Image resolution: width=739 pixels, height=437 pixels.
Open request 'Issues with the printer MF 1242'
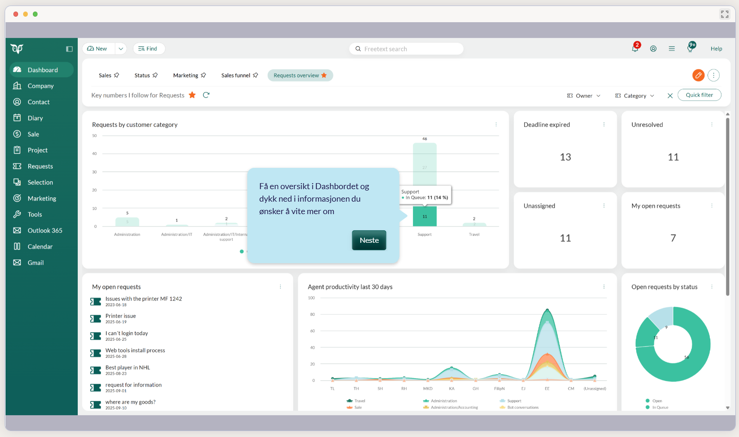point(144,299)
